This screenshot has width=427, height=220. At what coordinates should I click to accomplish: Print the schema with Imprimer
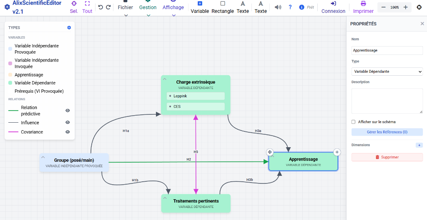click(x=363, y=7)
